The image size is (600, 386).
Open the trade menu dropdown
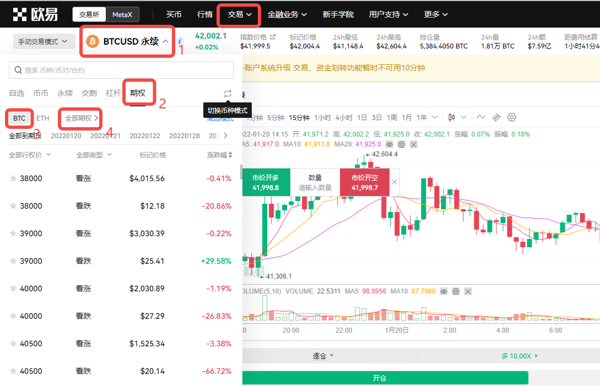240,14
